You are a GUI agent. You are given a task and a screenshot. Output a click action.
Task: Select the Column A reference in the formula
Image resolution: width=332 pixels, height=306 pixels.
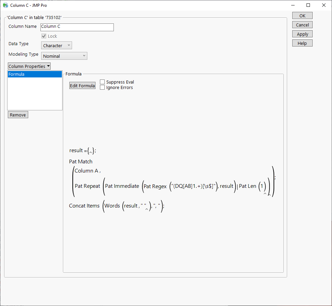[86, 170]
